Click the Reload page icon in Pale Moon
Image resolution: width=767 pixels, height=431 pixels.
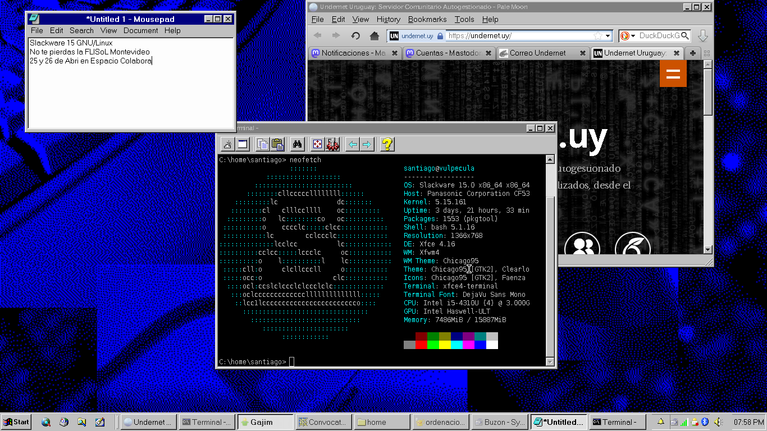[355, 36]
